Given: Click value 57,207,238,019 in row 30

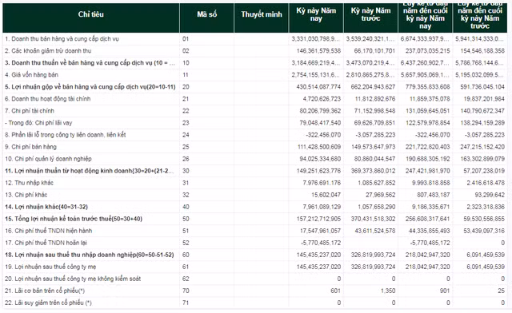Looking at the screenshot, I should tap(484, 171).
